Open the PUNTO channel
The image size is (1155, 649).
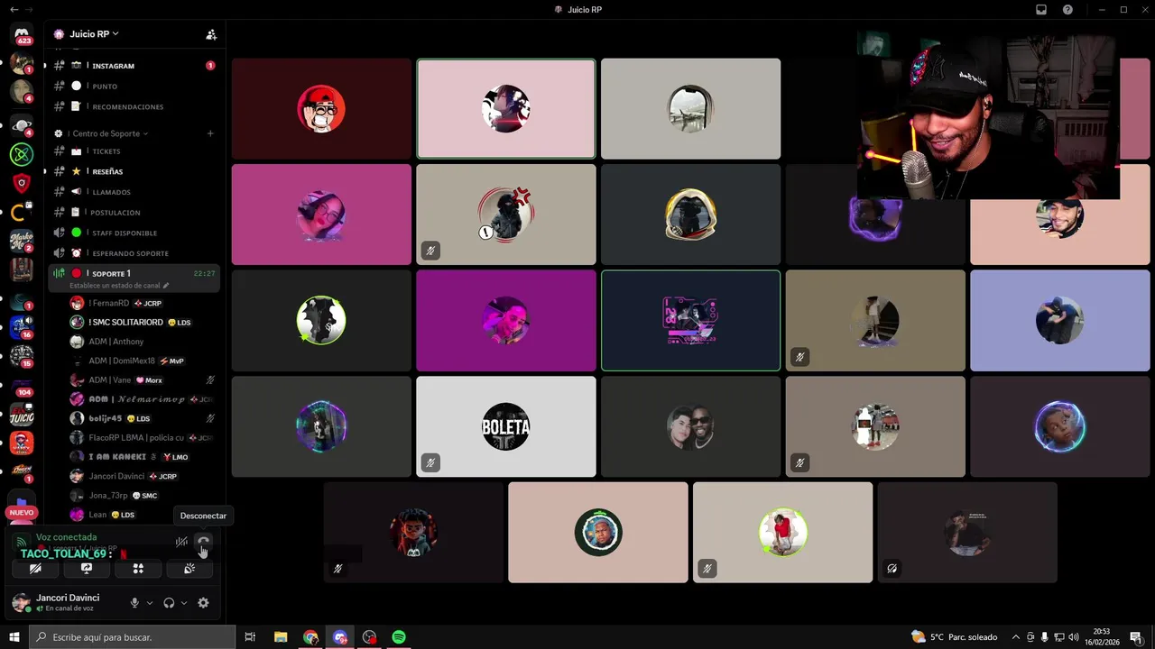click(134, 86)
